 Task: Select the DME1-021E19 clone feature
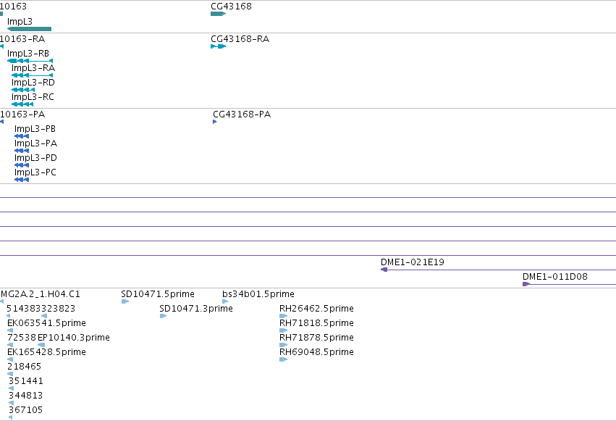(x=498, y=270)
